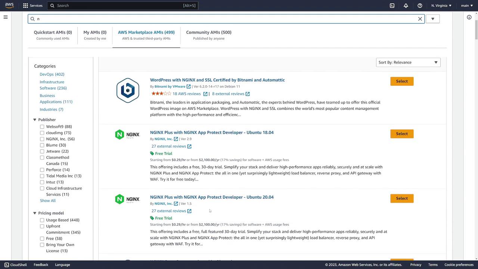Click NGINX logo for Ubuntu 18.04 listing

[x=127, y=134]
